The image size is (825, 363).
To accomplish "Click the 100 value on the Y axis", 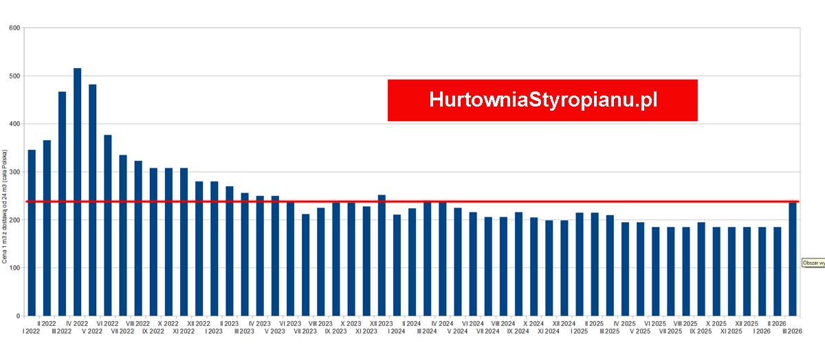I will click(13, 268).
